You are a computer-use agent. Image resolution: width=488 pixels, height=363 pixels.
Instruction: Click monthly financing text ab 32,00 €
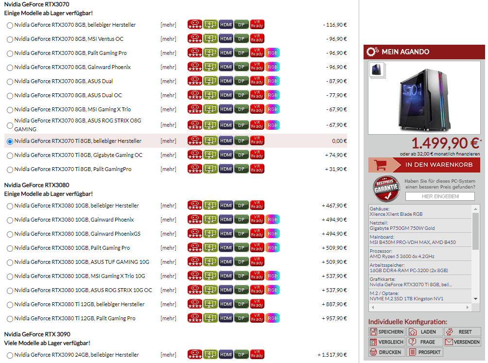tap(440, 154)
